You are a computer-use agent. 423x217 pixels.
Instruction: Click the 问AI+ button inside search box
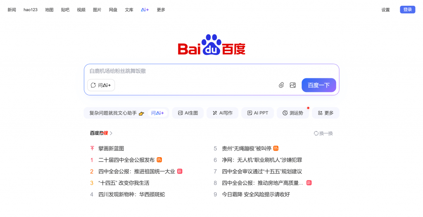(101, 85)
